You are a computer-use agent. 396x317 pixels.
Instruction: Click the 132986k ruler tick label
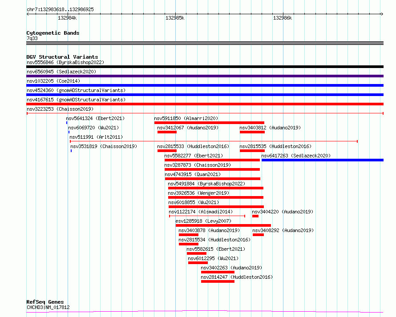(x=283, y=18)
